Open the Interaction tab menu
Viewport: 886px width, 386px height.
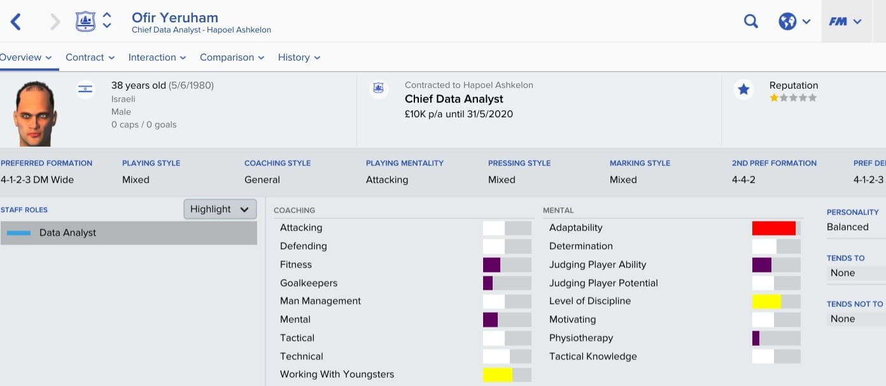click(x=157, y=57)
